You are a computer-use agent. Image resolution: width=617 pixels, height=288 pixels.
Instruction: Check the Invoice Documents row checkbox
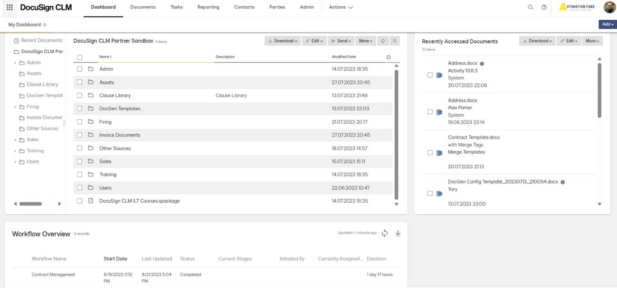[x=79, y=135]
